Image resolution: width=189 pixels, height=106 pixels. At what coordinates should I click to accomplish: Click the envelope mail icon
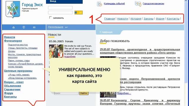coord(34,27)
